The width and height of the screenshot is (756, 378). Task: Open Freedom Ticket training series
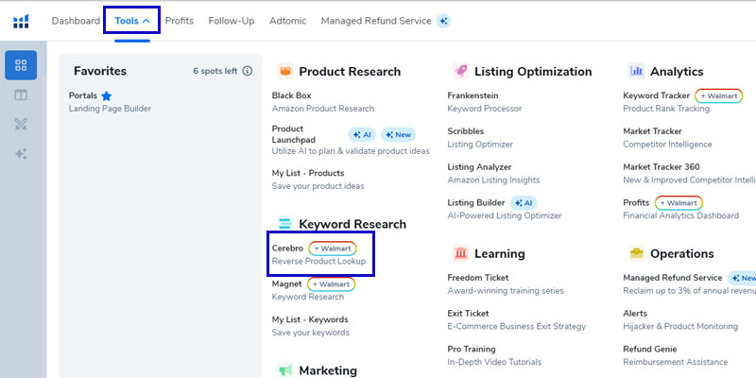pyautogui.click(x=506, y=284)
